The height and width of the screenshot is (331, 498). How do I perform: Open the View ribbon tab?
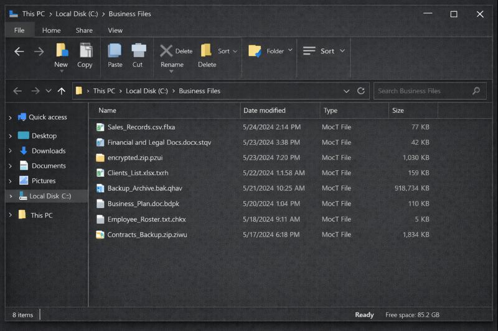click(x=115, y=30)
